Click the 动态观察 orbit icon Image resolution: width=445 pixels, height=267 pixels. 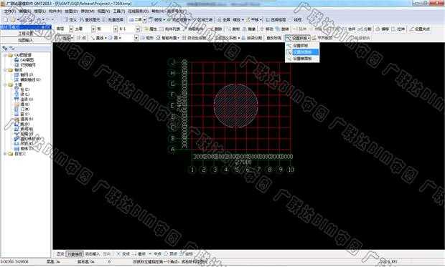pyautogui.click(x=177, y=20)
